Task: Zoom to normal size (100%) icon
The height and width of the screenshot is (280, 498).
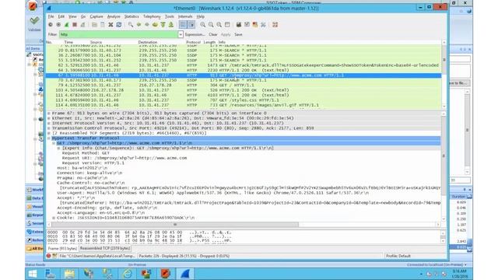Action: click(219, 25)
